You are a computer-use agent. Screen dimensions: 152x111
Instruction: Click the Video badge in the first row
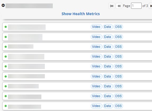point(96,27)
